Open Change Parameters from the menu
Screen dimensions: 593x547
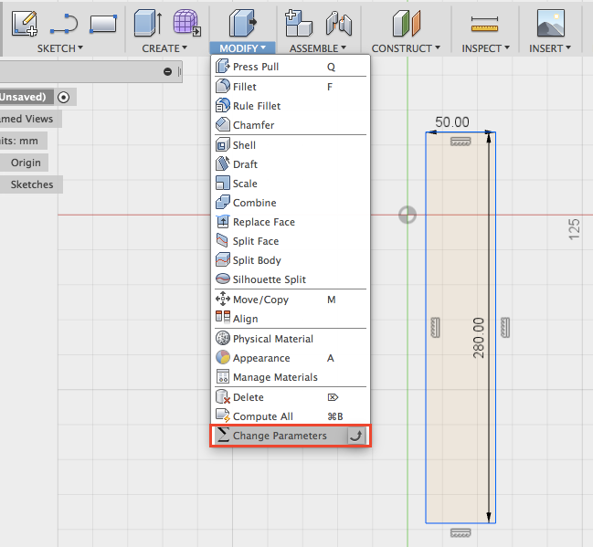[291, 436]
